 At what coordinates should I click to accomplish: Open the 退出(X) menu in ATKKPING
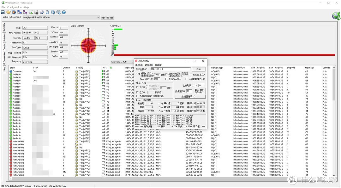[139, 65]
